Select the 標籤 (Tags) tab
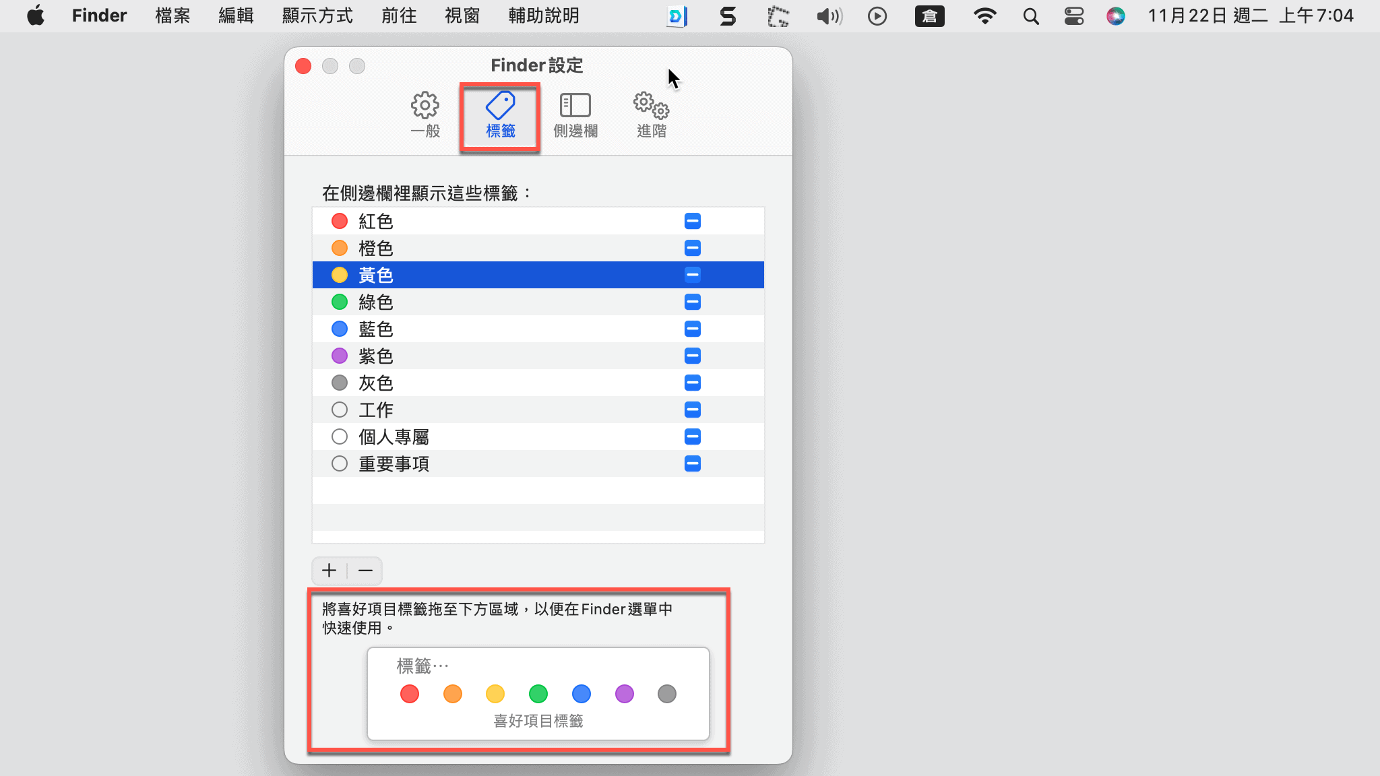This screenshot has height=776, width=1380. [x=500, y=115]
